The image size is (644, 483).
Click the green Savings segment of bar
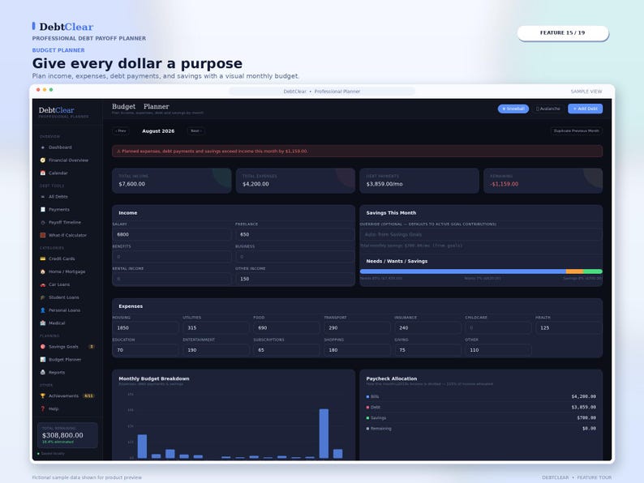(x=593, y=271)
